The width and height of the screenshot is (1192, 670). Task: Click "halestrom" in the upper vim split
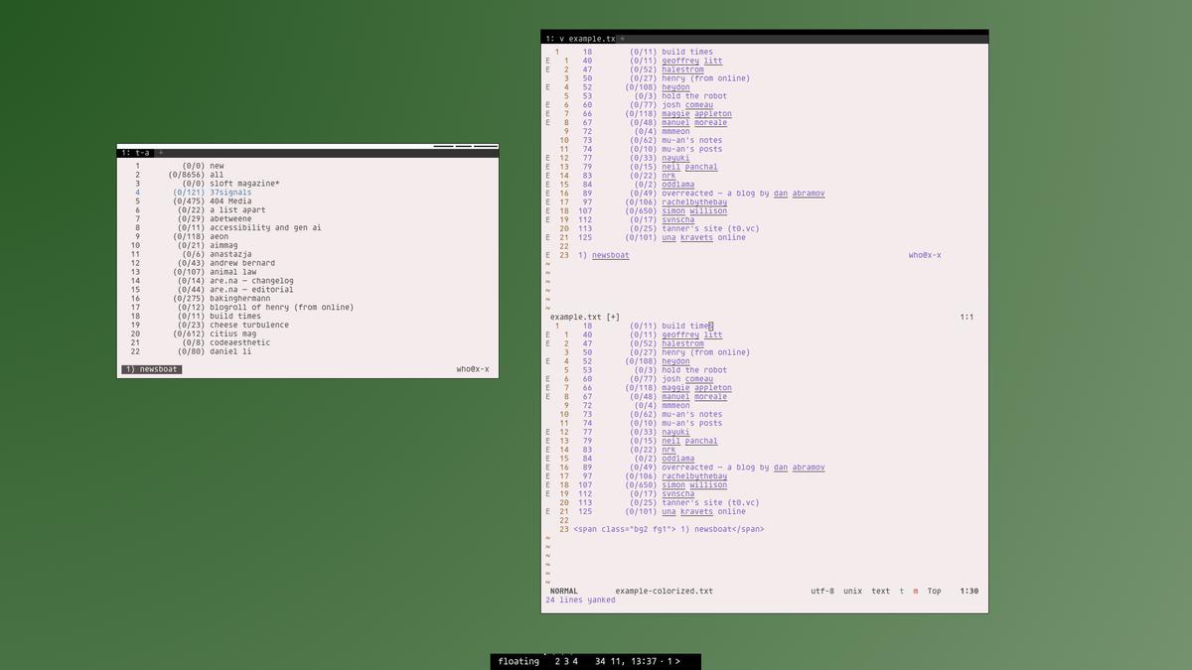point(683,69)
